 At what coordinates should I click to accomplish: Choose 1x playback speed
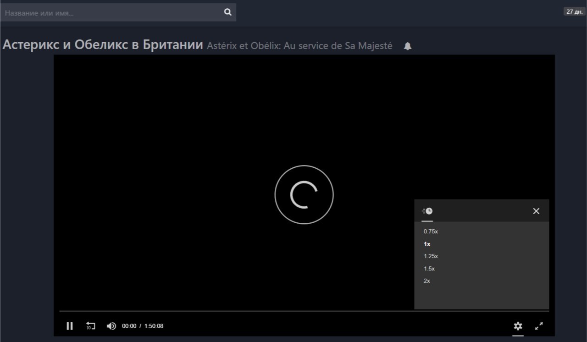[x=427, y=244]
